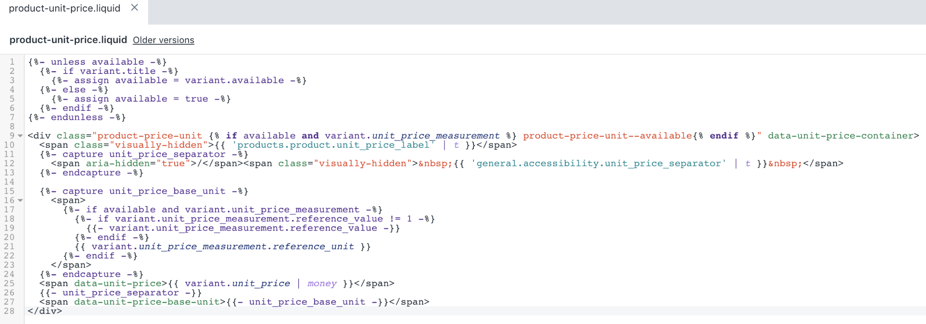Click 'unless available' on the first line

point(97,62)
